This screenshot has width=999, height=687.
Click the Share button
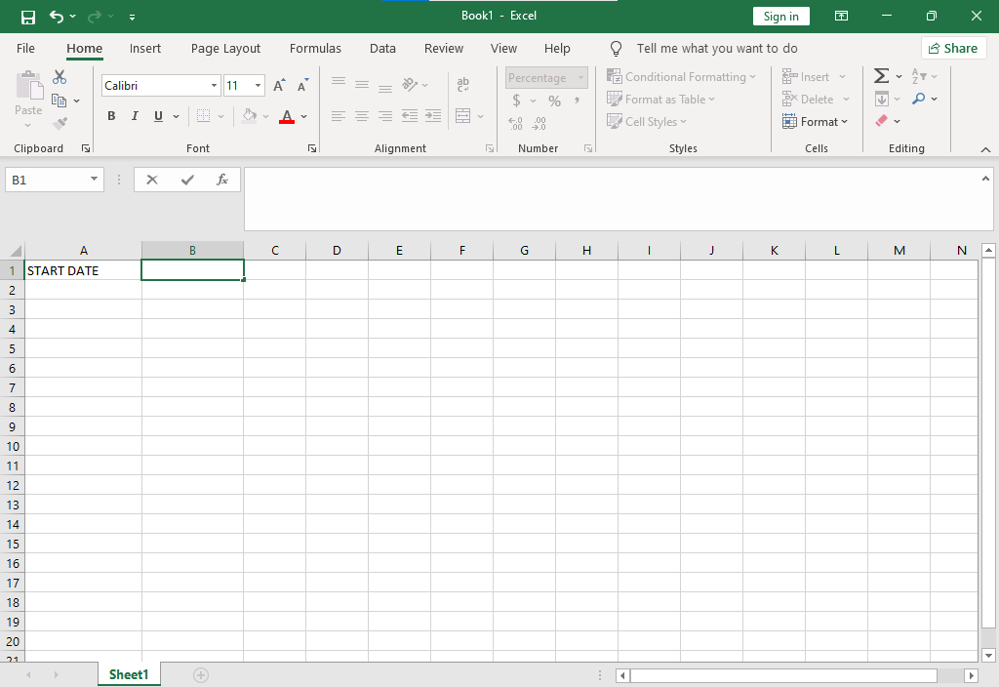pyautogui.click(x=953, y=48)
